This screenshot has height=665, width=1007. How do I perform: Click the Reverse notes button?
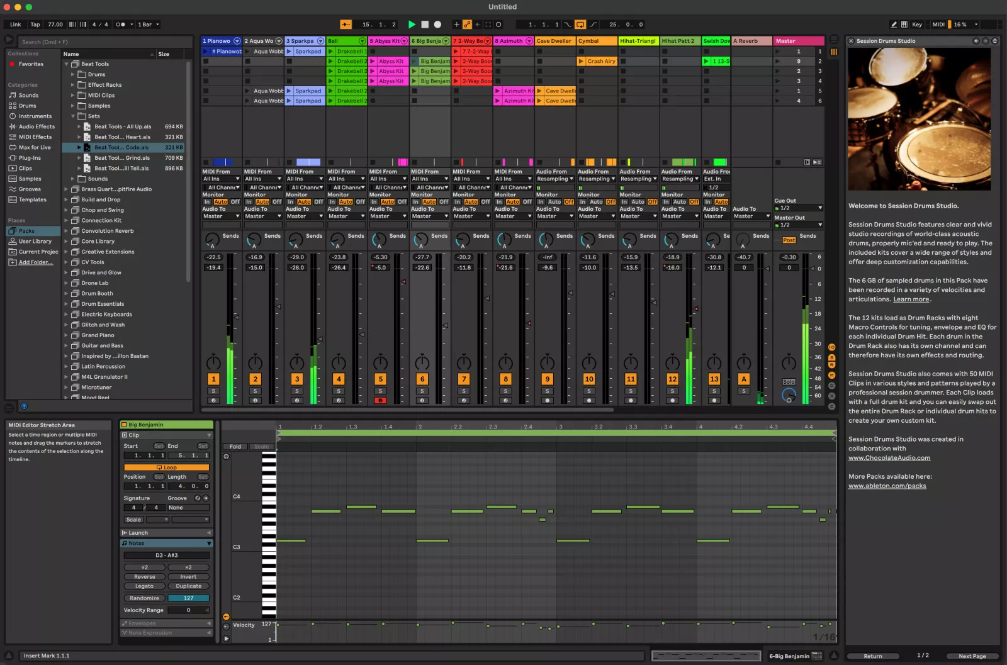pyautogui.click(x=144, y=577)
